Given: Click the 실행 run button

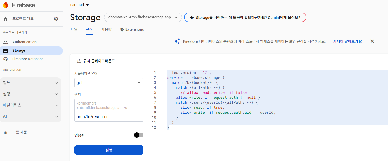Looking at the screenshot, I should click(x=109, y=150).
